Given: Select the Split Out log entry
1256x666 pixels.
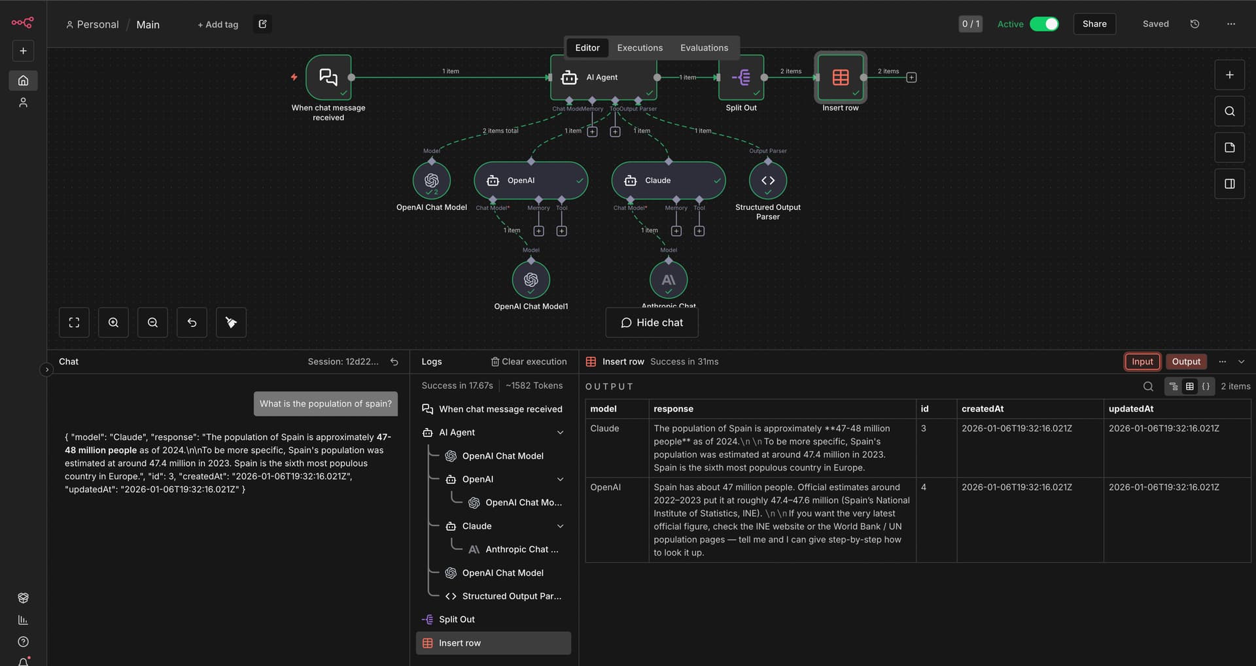Looking at the screenshot, I should click(457, 620).
